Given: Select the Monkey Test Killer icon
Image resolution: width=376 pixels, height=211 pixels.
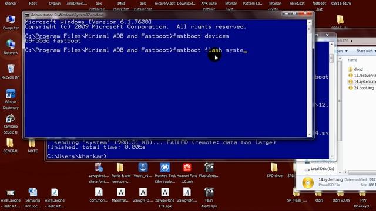Looking at the screenshot, I should [x=165, y=173].
